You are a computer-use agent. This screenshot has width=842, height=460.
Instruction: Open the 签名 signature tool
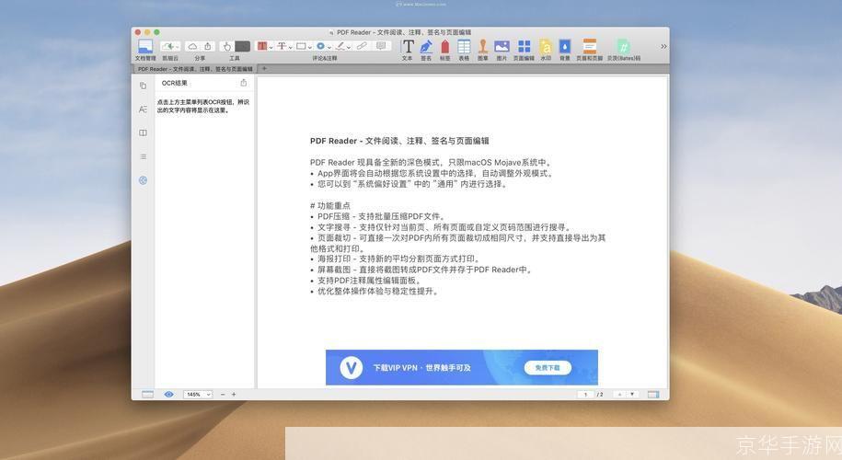[426, 49]
